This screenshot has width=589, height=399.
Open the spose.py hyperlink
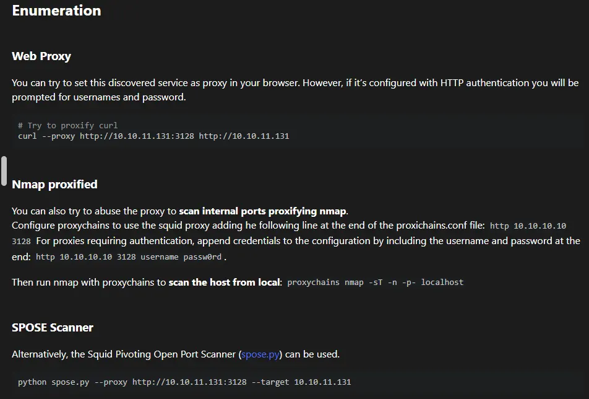(x=261, y=354)
